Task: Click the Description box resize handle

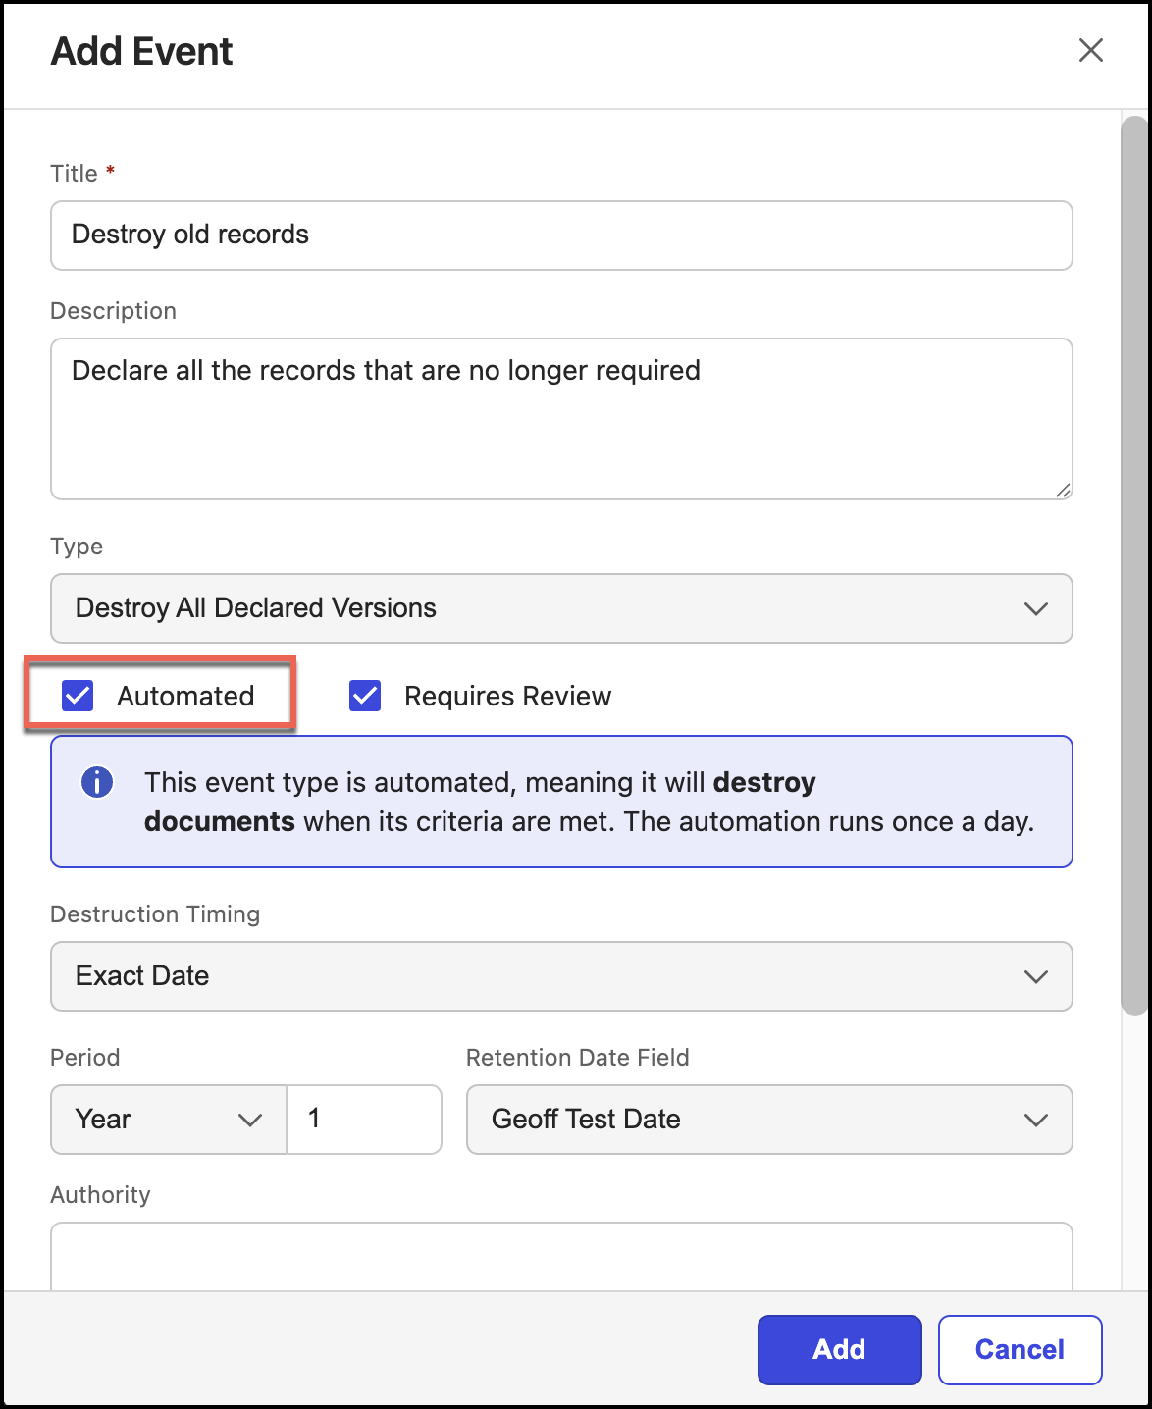Action: pos(1063,490)
